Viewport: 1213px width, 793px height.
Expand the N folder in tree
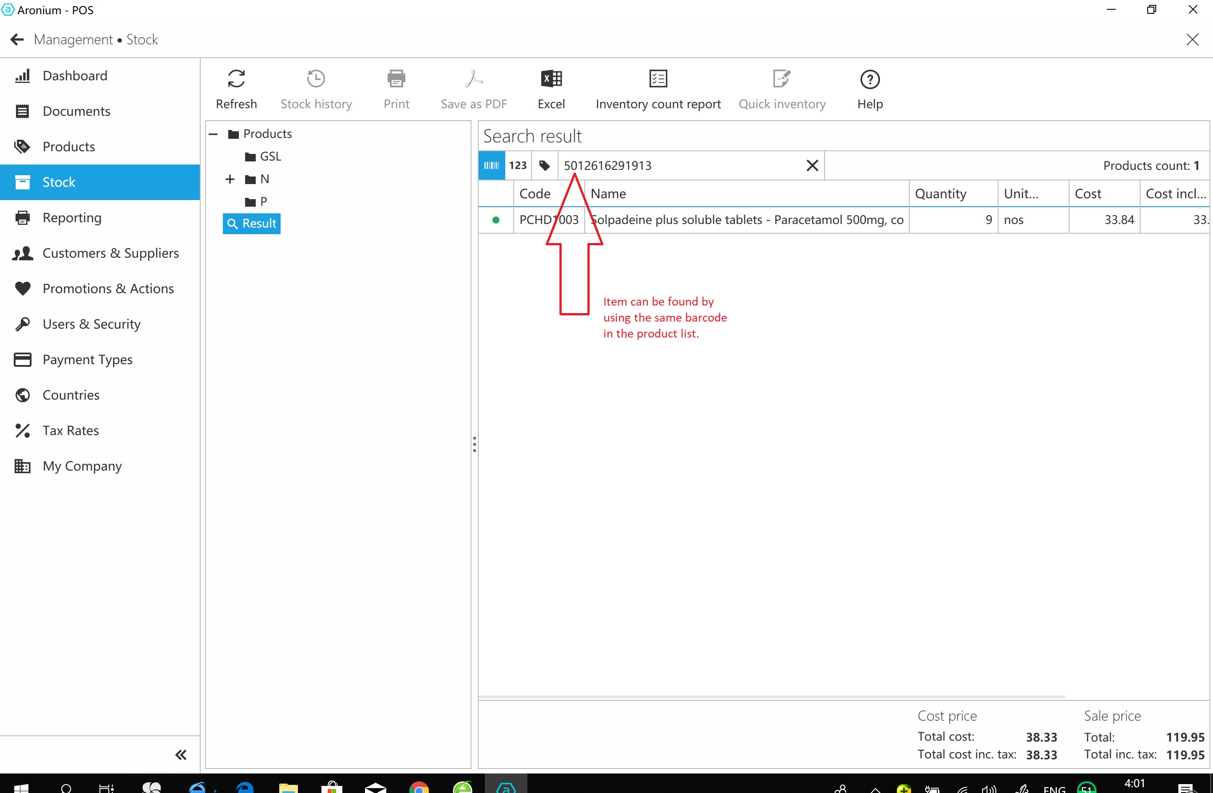pos(230,179)
